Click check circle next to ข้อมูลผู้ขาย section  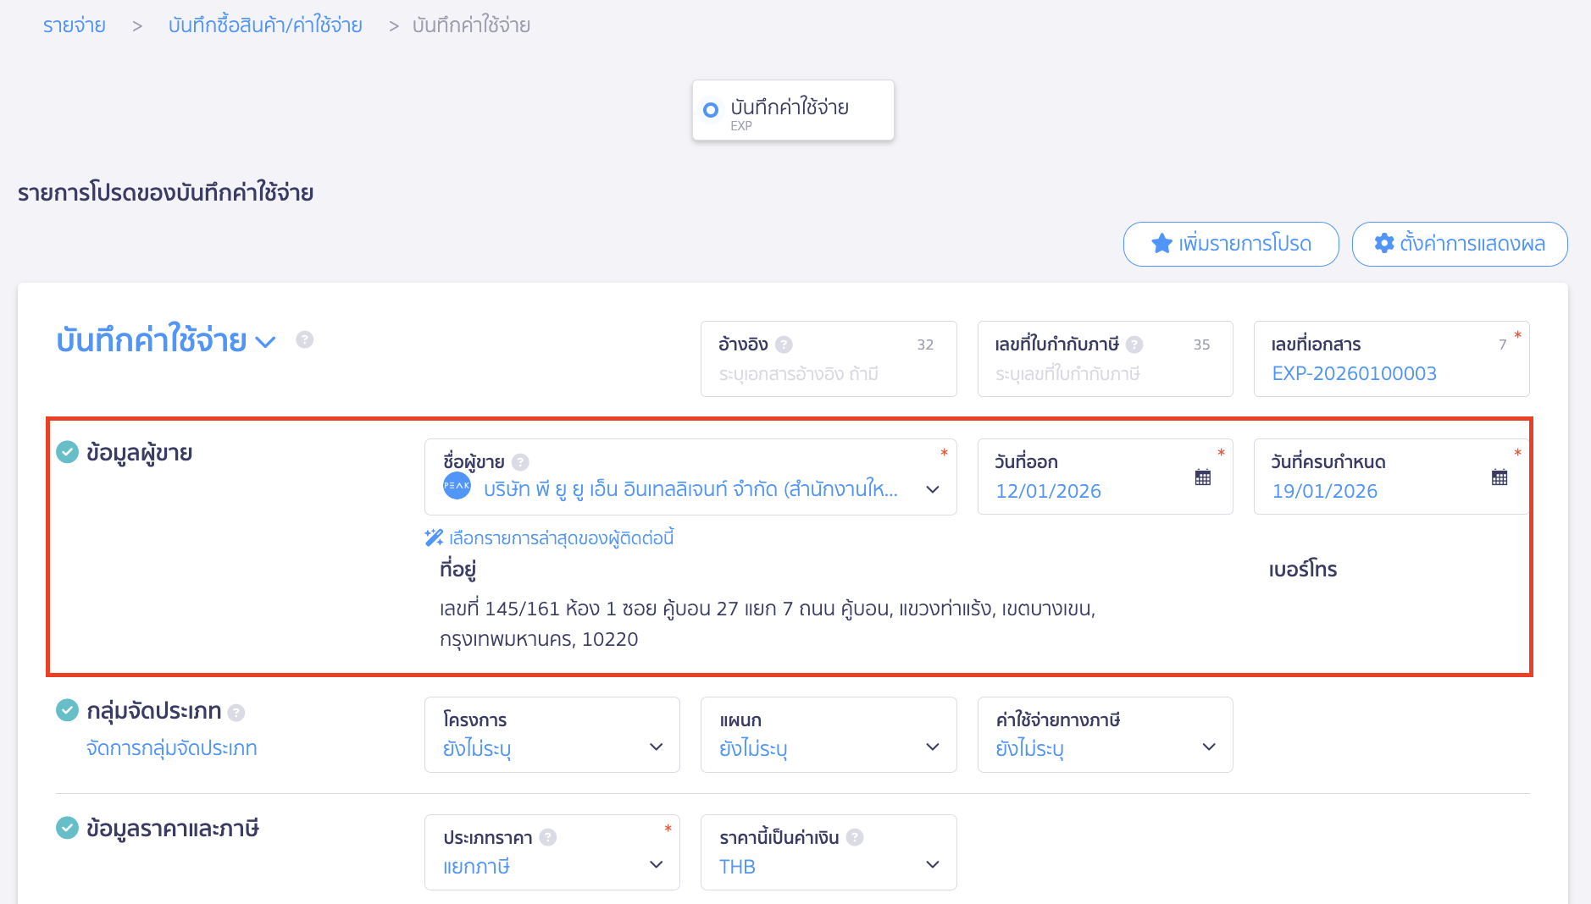coord(67,451)
